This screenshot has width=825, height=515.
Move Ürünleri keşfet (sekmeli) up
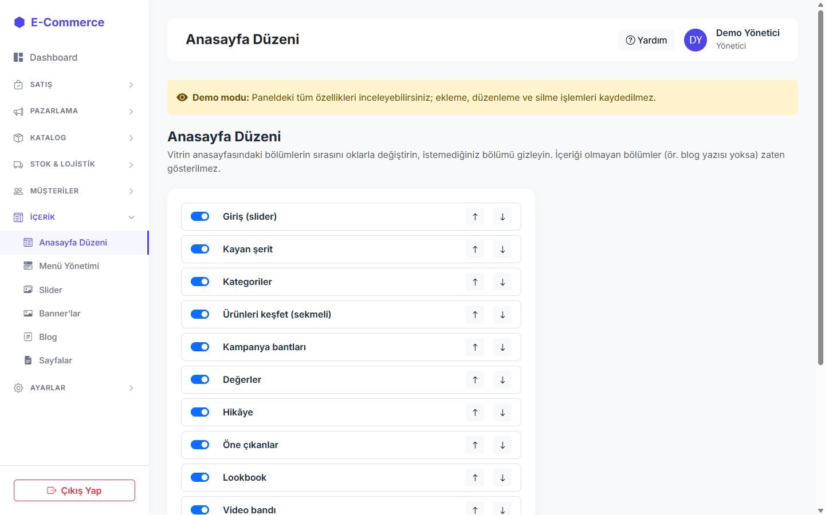pyautogui.click(x=475, y=315)
